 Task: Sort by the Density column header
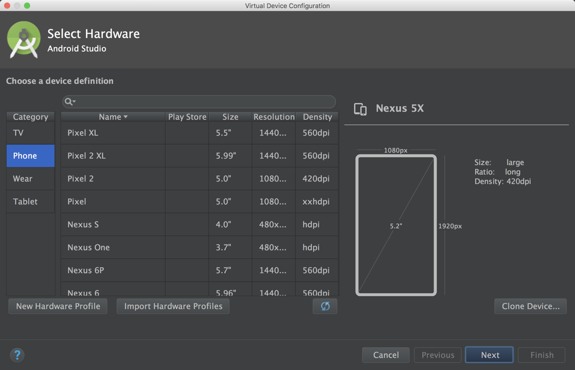tap(317, 117)
